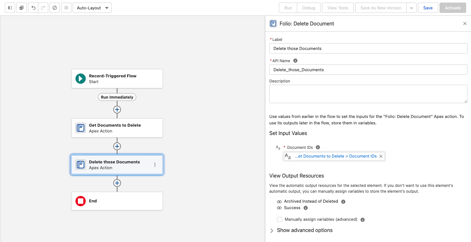
Task: Click Save As New Version
Action: click(x=381, y=8)
